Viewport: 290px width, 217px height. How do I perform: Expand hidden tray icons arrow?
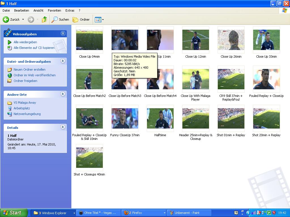[x=248, y=213]
